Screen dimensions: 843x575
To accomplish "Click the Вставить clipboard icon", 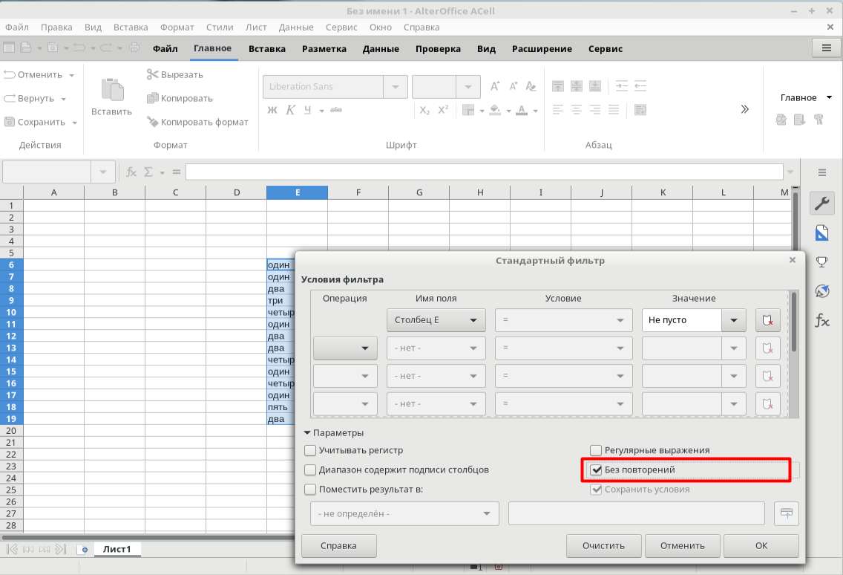I will 112,89.
